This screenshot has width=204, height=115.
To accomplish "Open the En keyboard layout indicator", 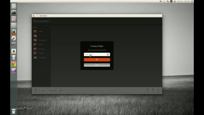I will [x=171, y=1].
